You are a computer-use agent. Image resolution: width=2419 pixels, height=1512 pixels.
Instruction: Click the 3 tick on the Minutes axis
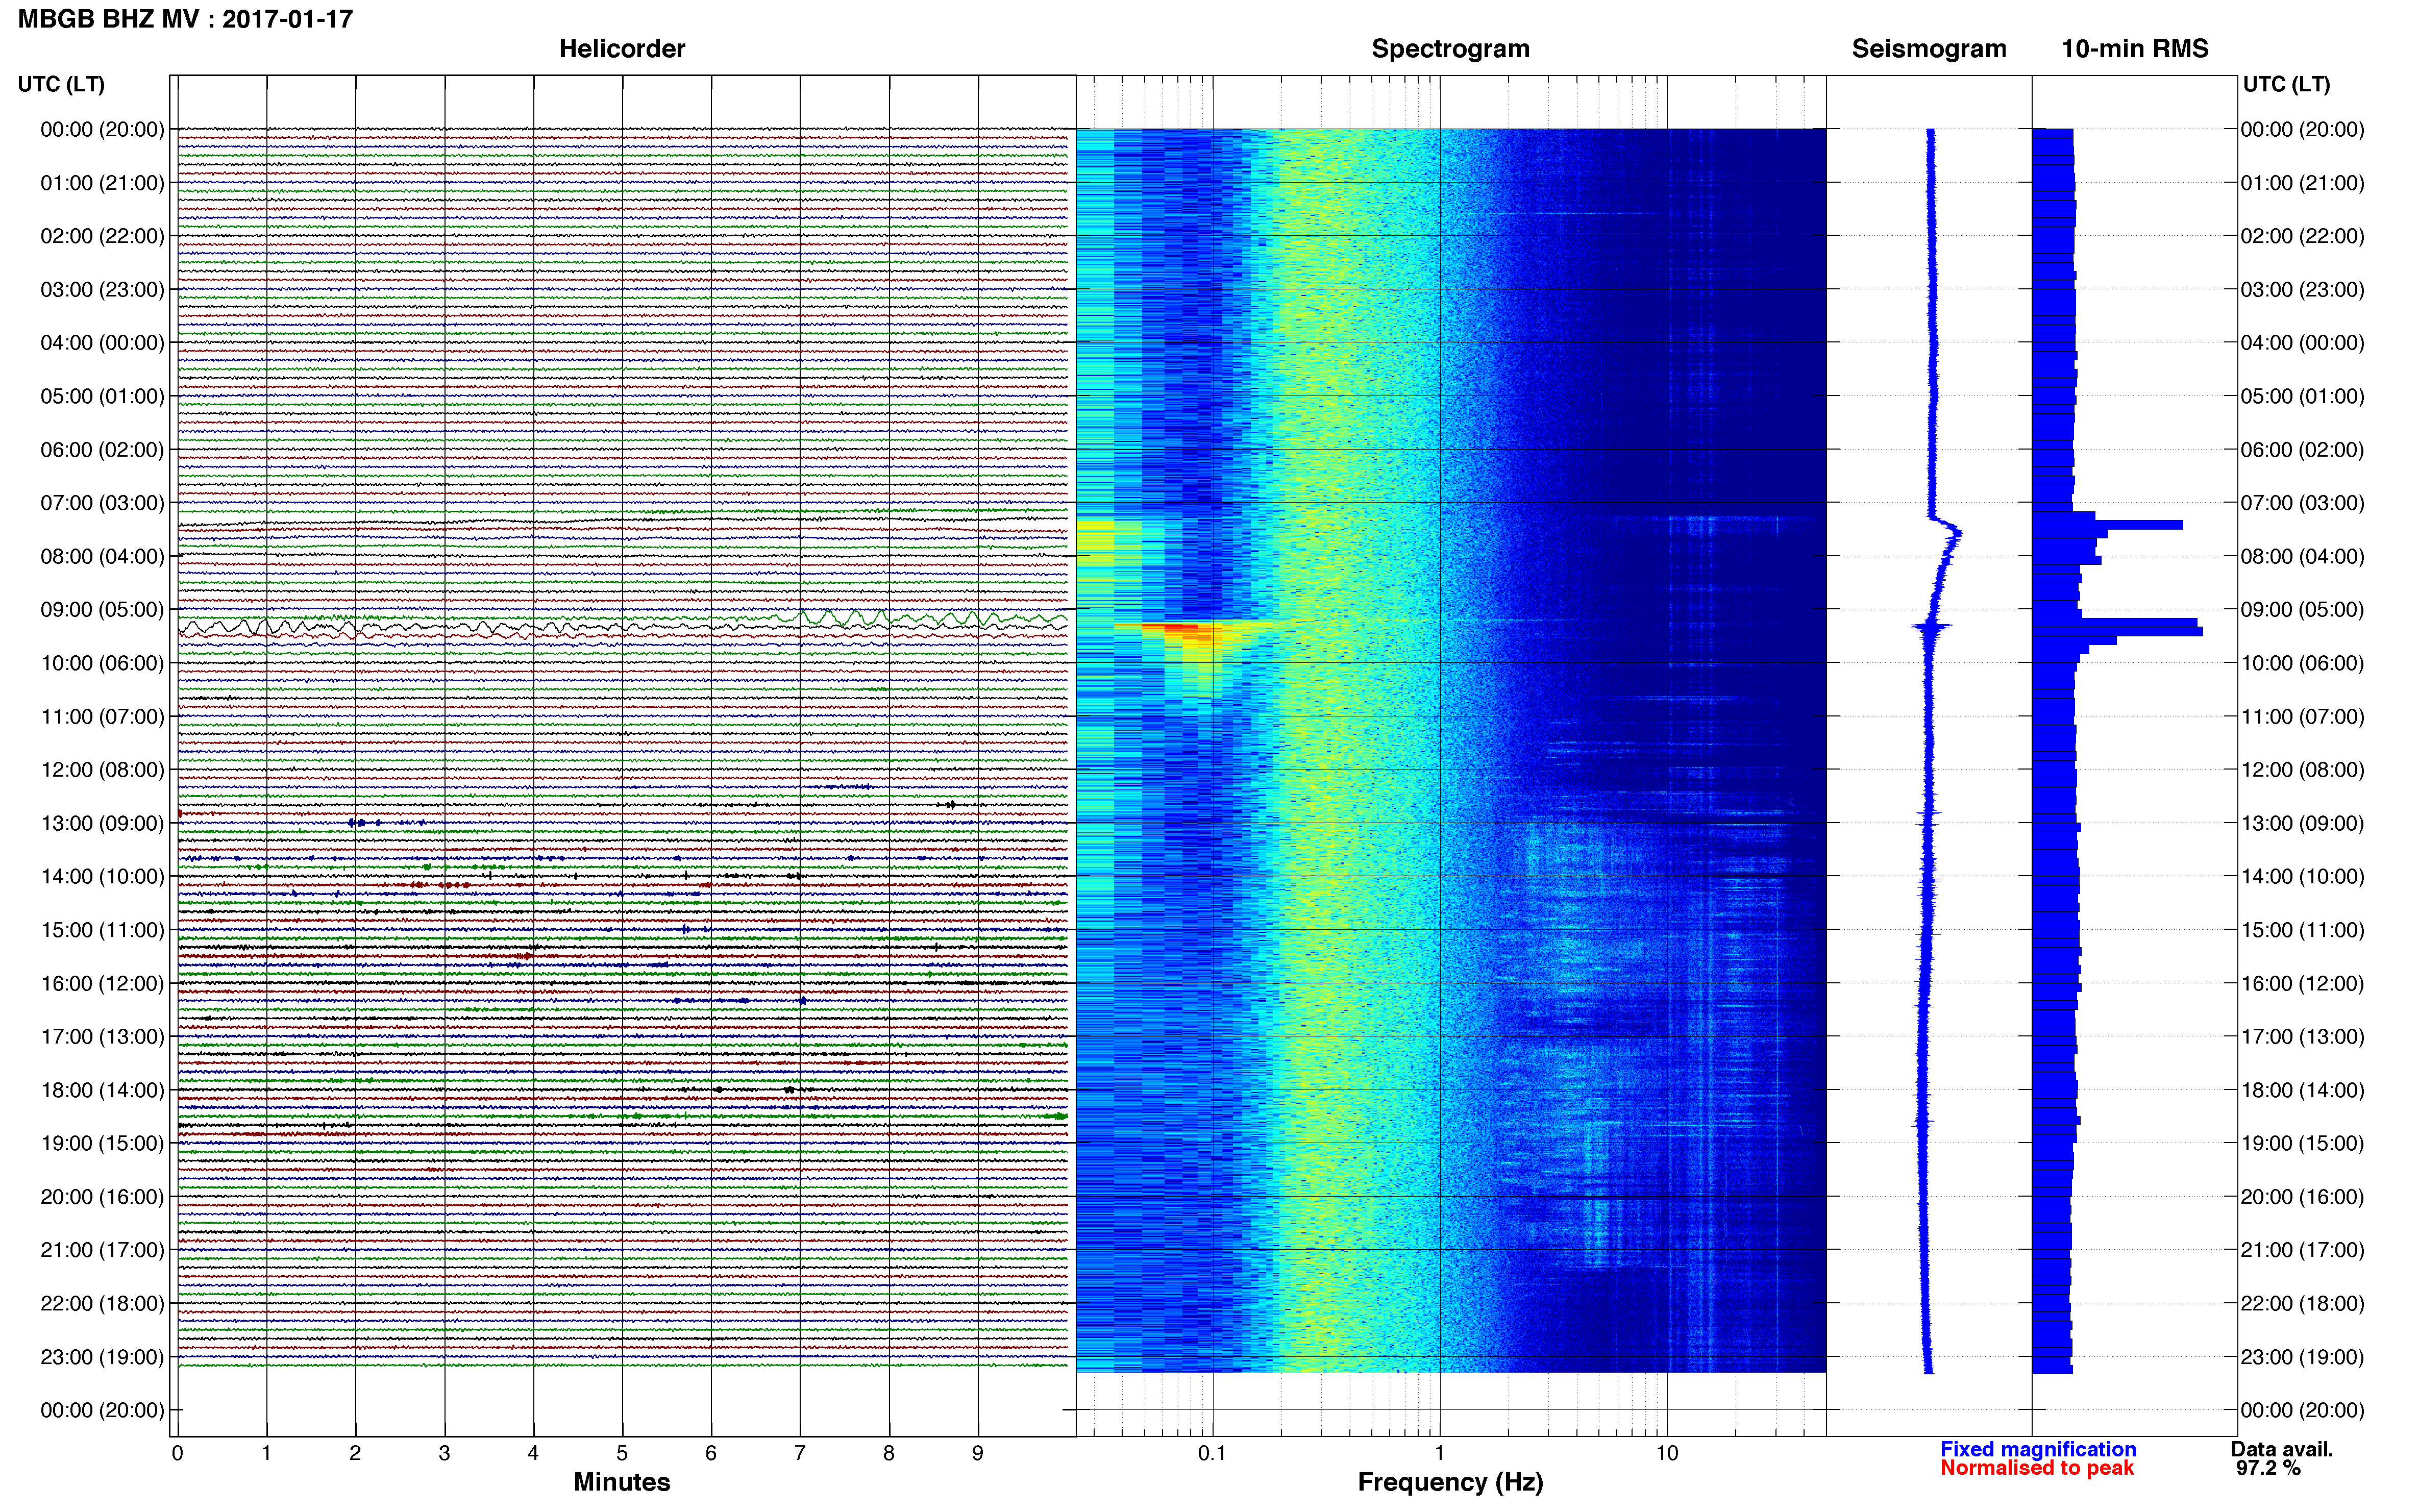coord(444,1454)
